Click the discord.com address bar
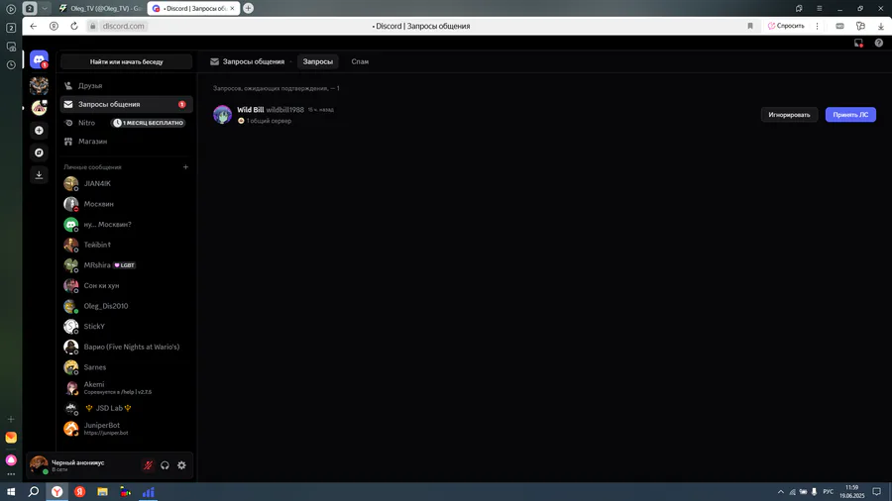Viewport: 892px width, 501px height. pos(124,26)
